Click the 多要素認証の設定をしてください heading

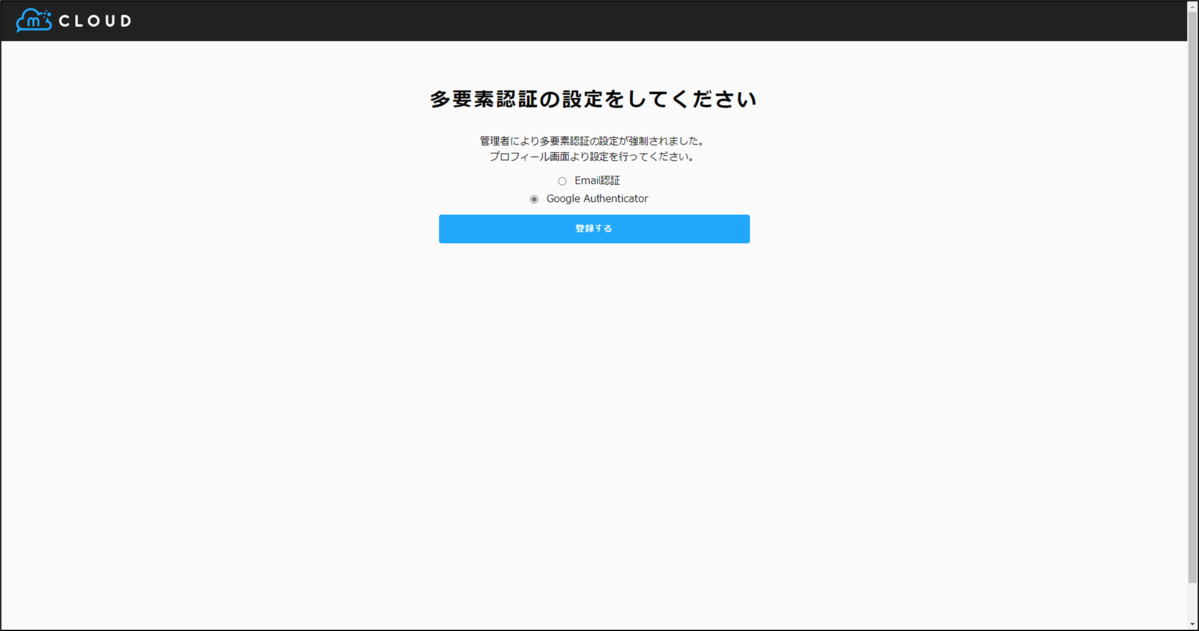[x=594, y=99]
